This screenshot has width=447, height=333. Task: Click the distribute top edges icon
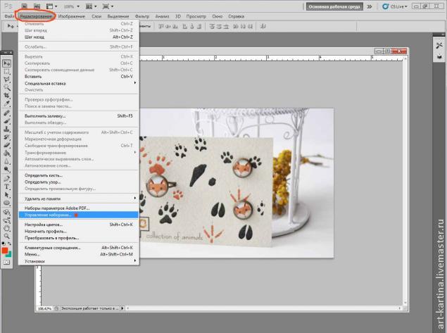click(x=212, y=26)
